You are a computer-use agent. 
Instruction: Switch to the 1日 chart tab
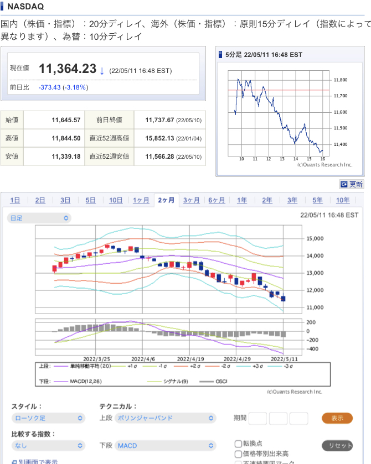[15, 200]
